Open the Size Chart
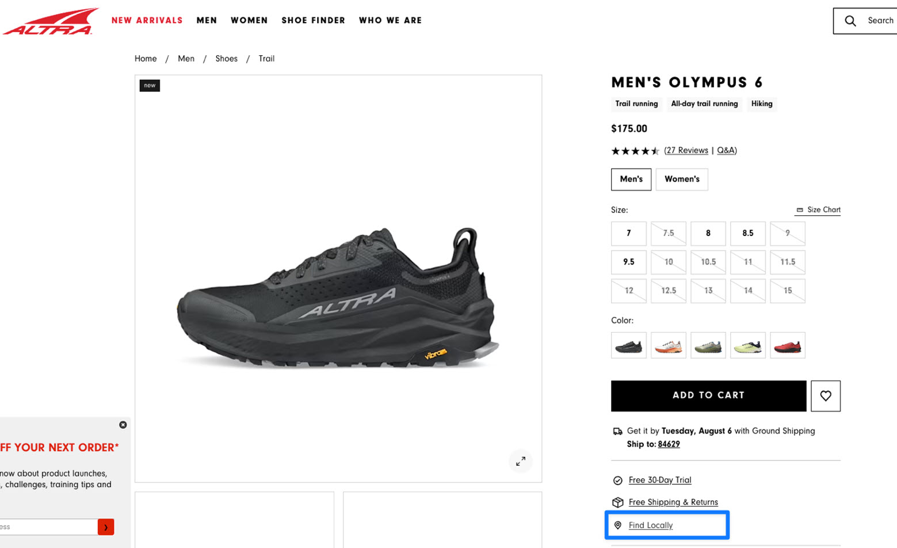Screen dimensions: 897x548 pos(818,210)
